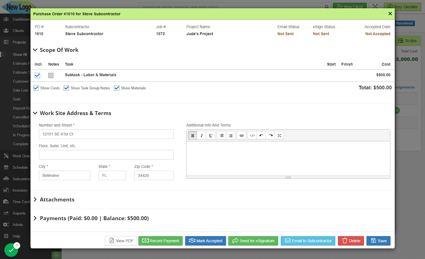Expand the Payments section
This screenshot has height=259, width=425.
point(35,218)
